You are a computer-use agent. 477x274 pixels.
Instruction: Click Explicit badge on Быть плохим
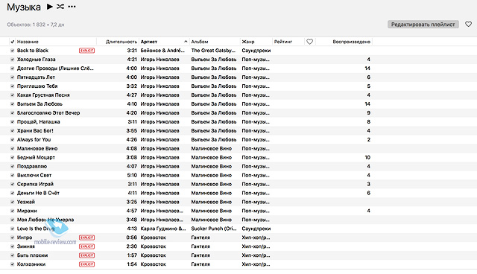pos(86,255)
